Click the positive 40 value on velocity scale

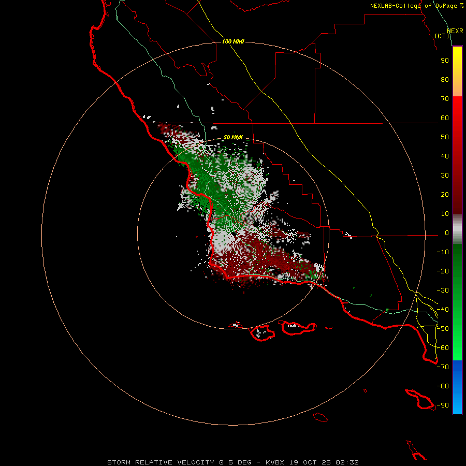point(445,156)
